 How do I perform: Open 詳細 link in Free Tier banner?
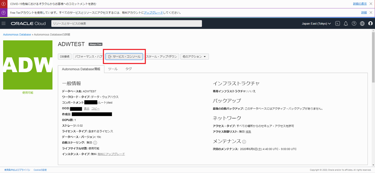point(364,13)
